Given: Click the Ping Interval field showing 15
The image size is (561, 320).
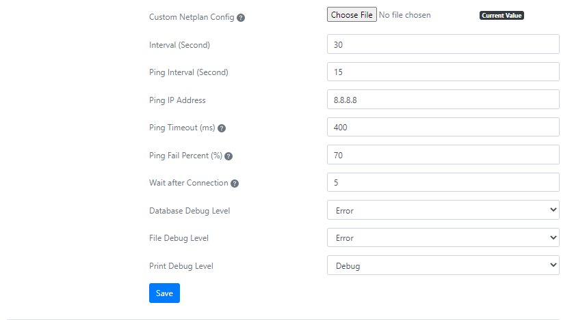Looking at the screenshot, I should click(443, 72).
